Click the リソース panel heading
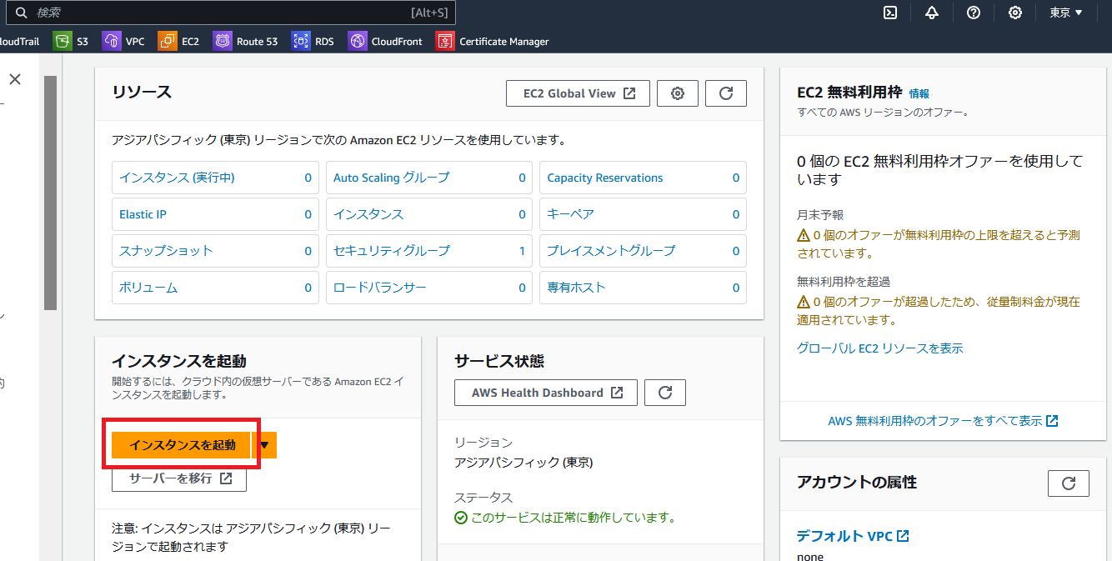This screenshot has height=561, width=1112. coord(142,92)
